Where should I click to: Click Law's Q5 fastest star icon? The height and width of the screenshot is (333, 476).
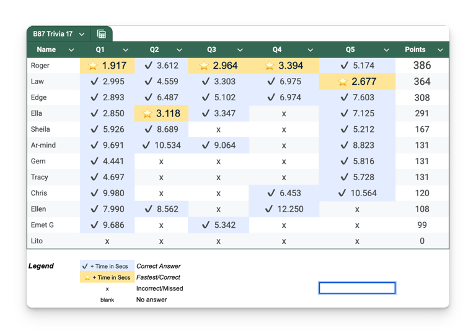(x=342, y=82)
